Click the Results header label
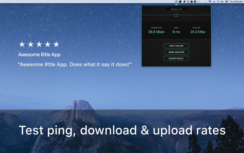This screenshot has width=244, height=153. [176, 9]
